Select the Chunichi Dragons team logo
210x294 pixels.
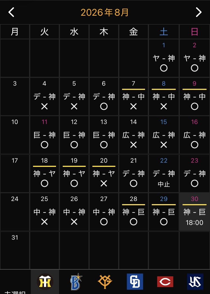pyautogui.click(x=135, y=282)
